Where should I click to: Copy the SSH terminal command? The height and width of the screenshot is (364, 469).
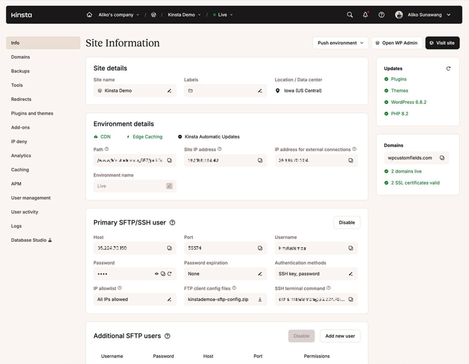pos(350,299)
